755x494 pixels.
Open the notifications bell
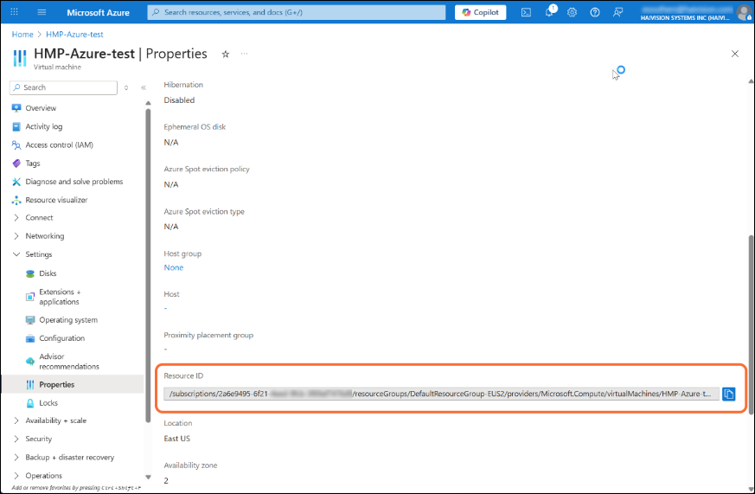[549, 12]
